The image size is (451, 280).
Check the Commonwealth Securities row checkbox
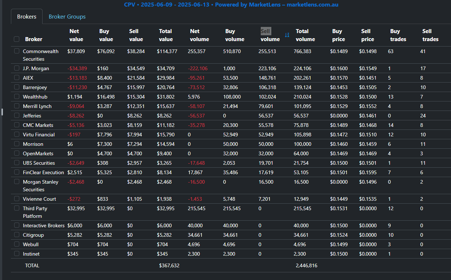point(16,51)
